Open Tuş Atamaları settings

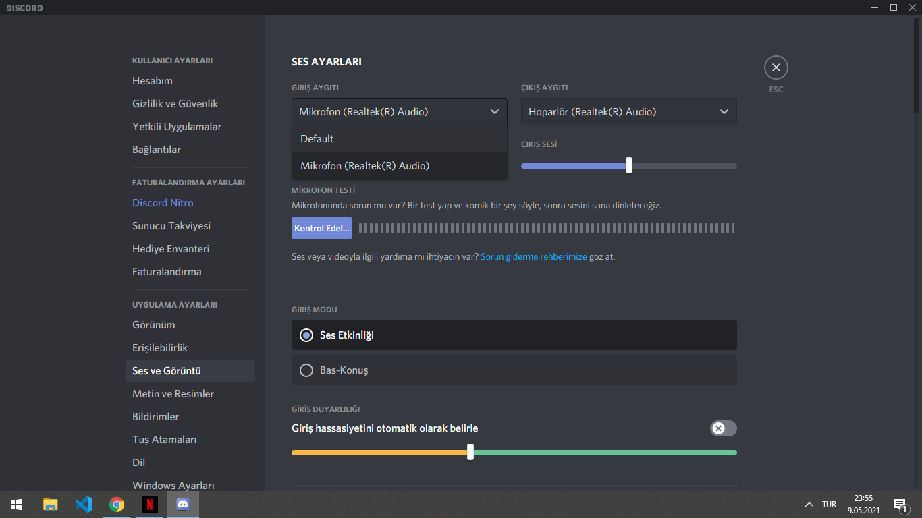pos(190,440)
